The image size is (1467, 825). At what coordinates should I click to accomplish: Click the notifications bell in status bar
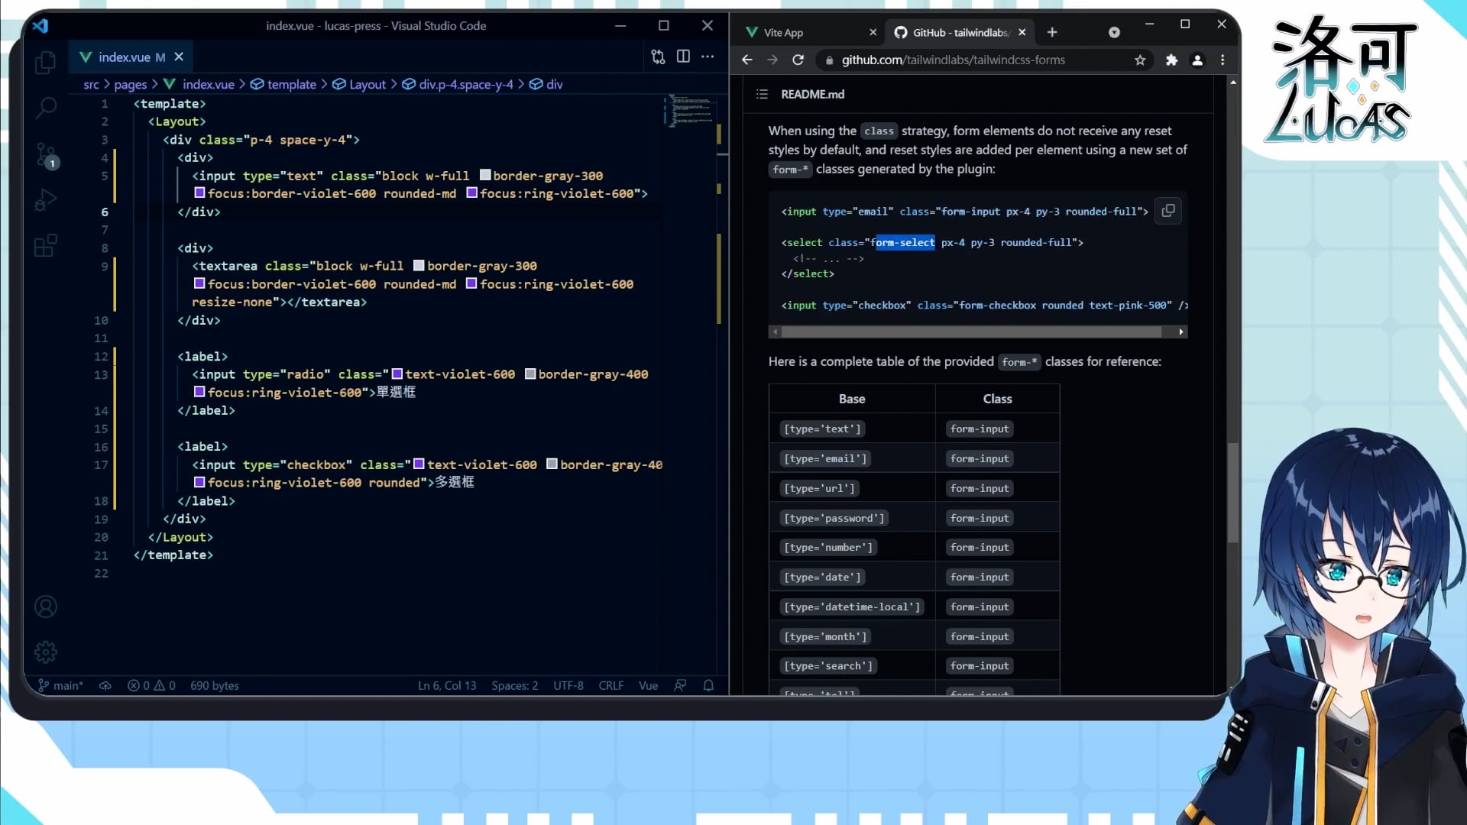[x=708, y=685]
